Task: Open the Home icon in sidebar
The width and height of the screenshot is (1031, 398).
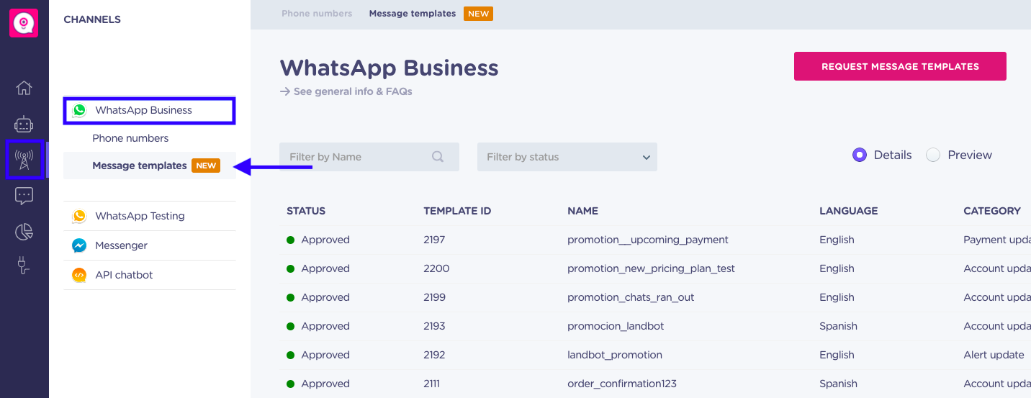Action: pyautogui.click(x=24, y=88)
